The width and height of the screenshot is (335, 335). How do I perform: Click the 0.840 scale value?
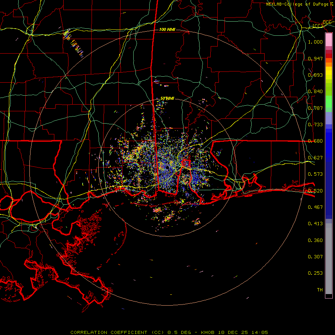(315, 92)
